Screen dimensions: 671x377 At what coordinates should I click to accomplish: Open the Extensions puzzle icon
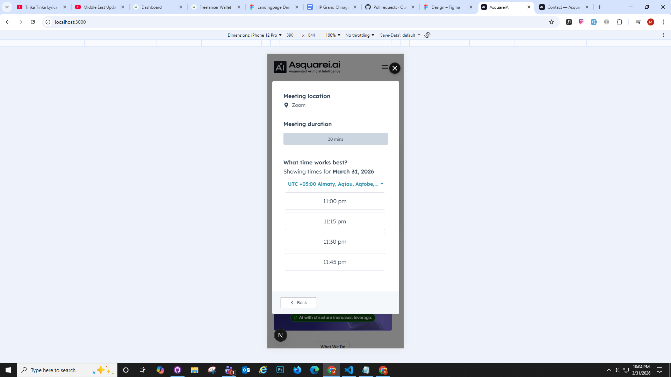[x=619, y=22]
